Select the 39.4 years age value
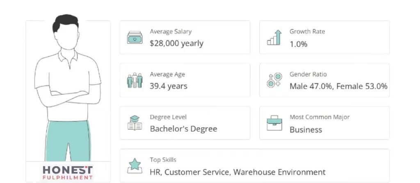The height and width of the screenshot is (183, 420). [168, 86]
